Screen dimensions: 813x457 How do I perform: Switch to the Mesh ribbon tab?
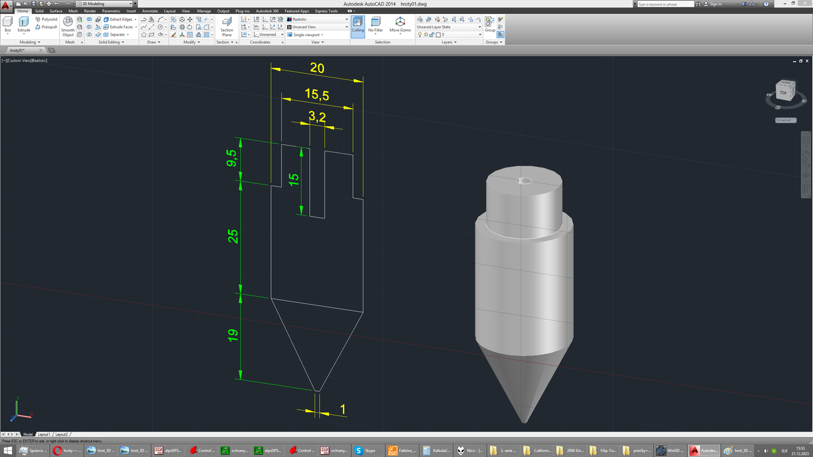pyautogui.click(x=73, y=11)
